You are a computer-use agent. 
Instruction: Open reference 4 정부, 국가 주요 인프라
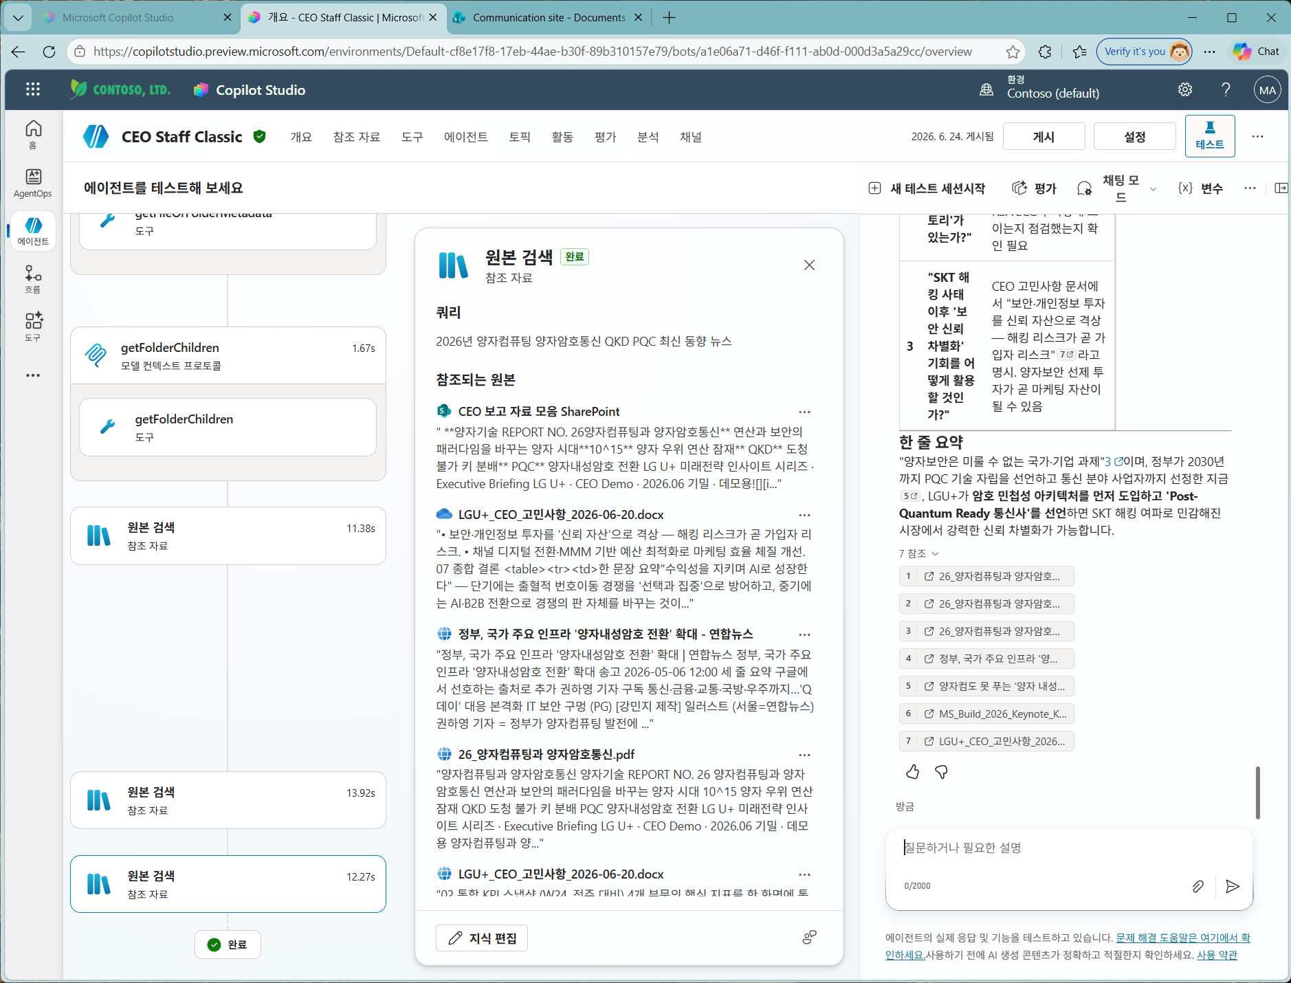pos(986,659)
